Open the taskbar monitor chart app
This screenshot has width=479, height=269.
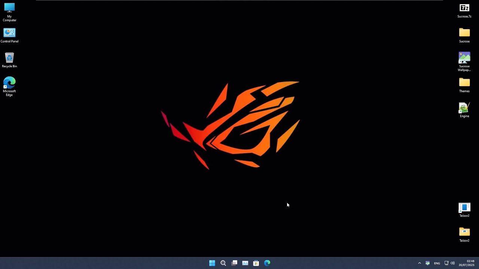pyautogui.click(x=245, y=263)
